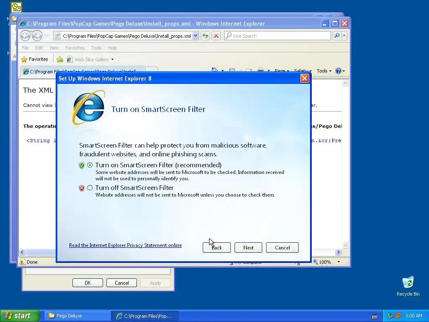The image size is (429, 322).
Task: Click green shield icon beside Turn on
Action: pyautogui.click(x=82, y=165)
